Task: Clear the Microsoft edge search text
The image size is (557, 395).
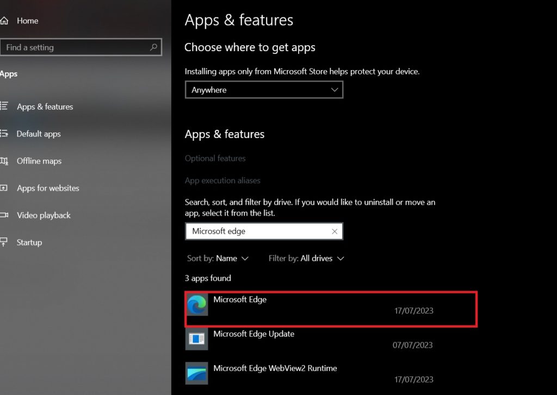Action: coord(335,231)
